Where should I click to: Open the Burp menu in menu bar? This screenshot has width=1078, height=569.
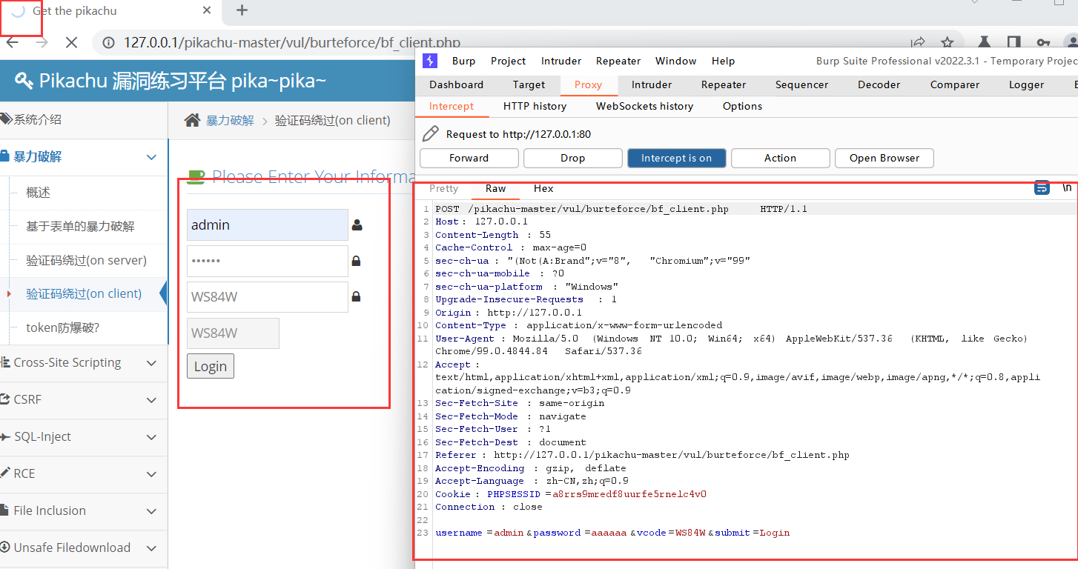click(x=463, y=61)
